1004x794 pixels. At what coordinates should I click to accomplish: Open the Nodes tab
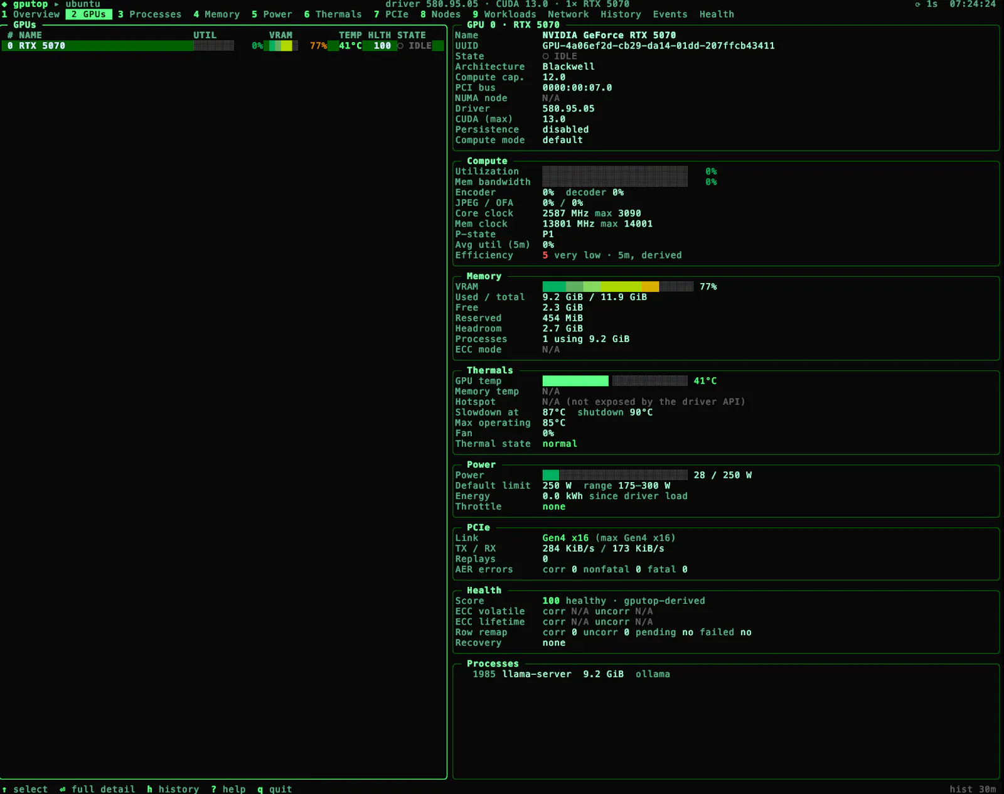coord(441,14)
